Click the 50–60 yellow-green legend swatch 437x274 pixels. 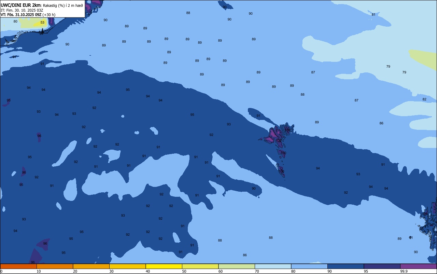[x=200, y=266]
